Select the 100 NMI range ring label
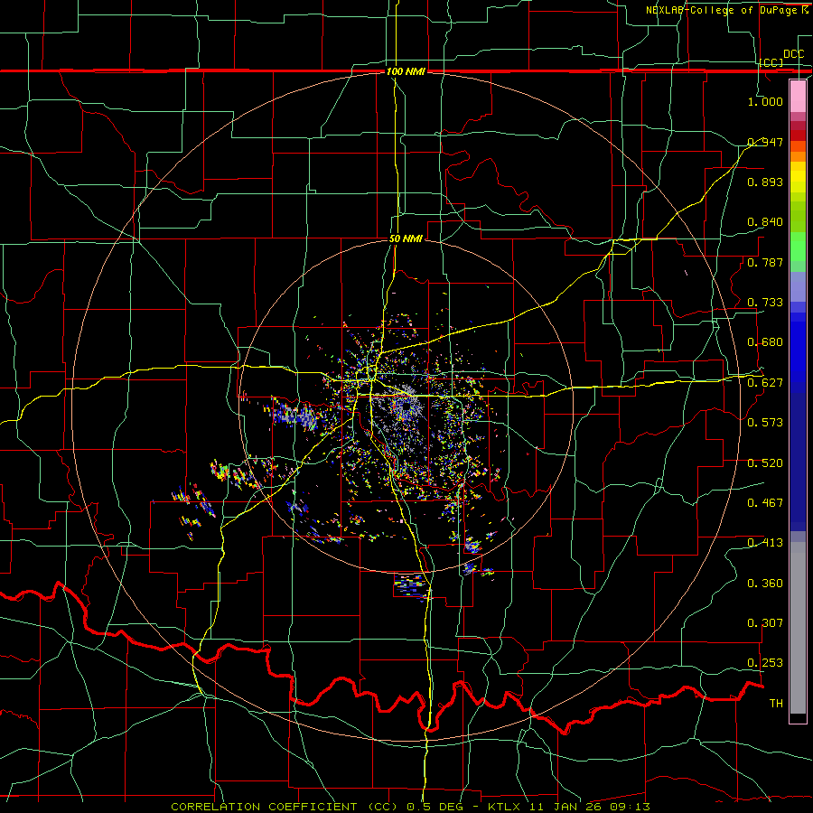This screenshot has height=813, width=813. [x=406, y=71]
